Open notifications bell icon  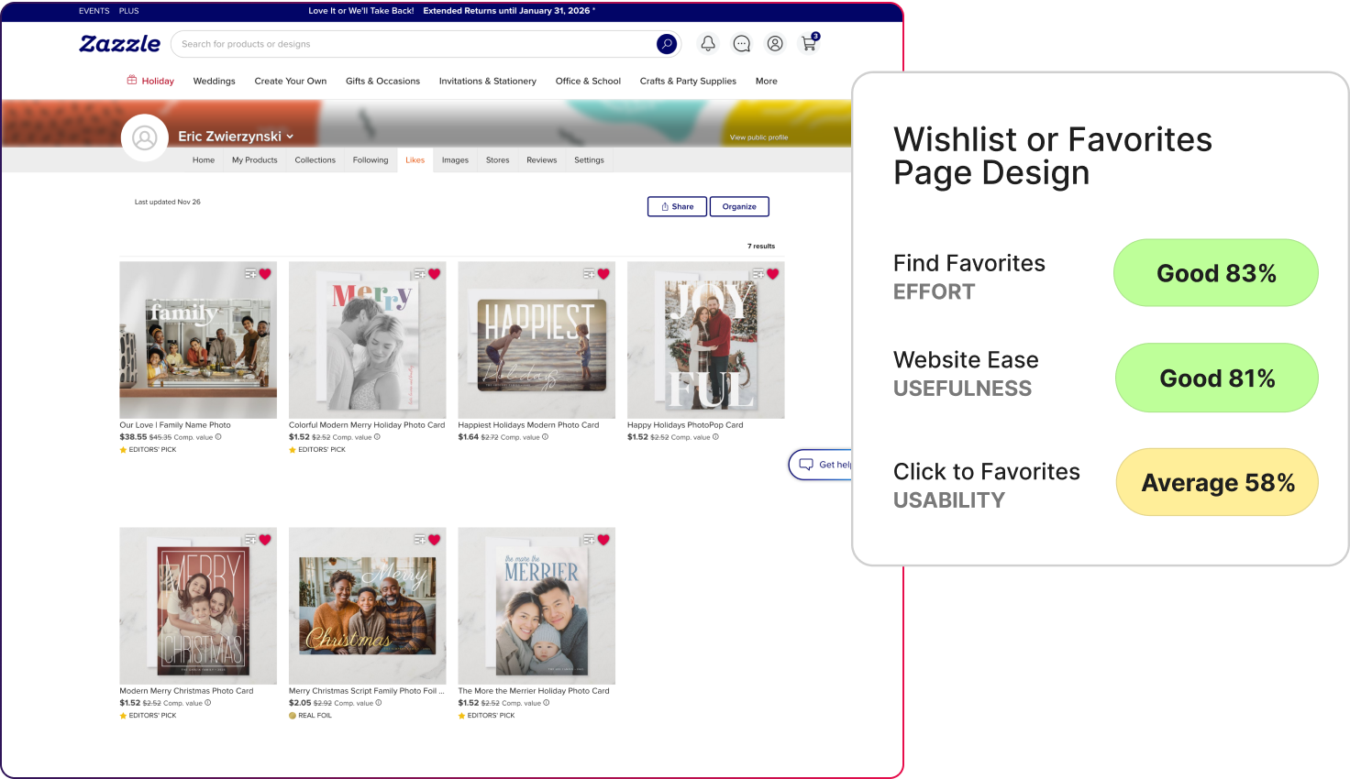(x=708, y=44)
